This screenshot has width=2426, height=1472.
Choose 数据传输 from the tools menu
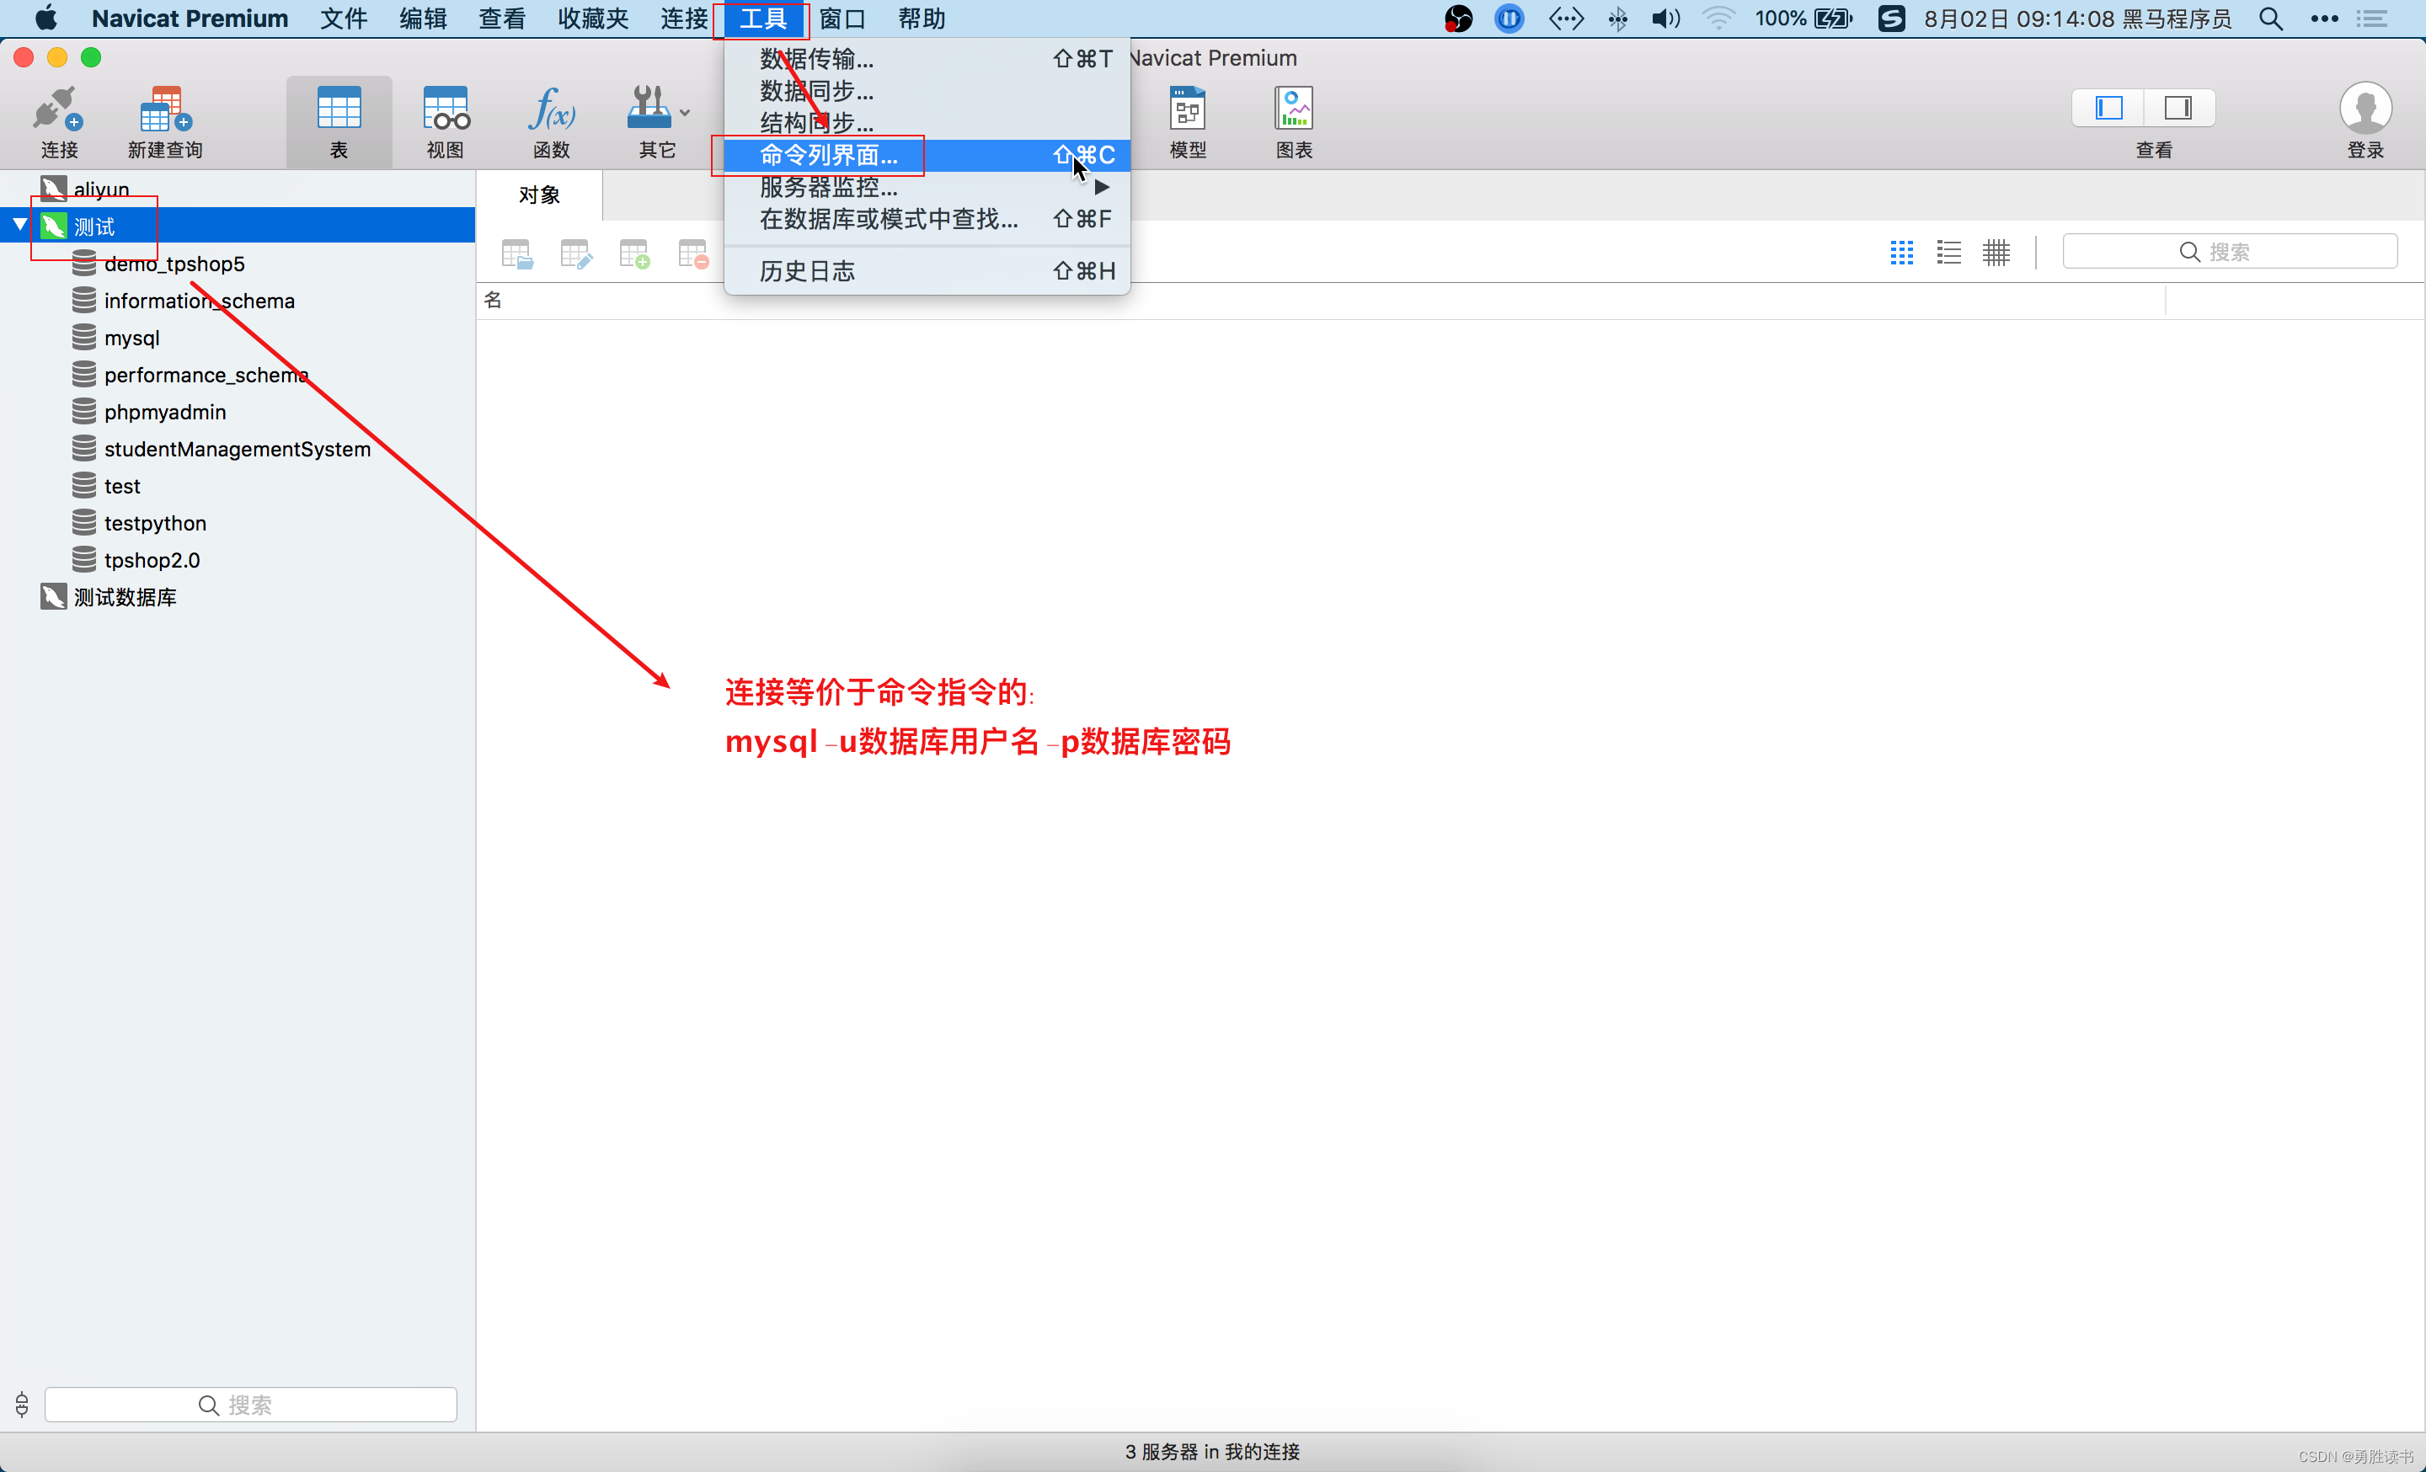tap(927, 59)
